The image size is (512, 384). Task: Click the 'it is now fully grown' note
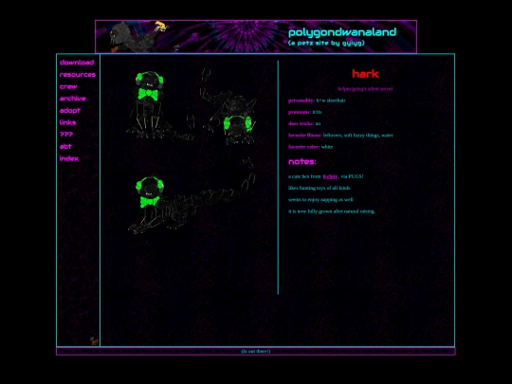pos(332,211)
